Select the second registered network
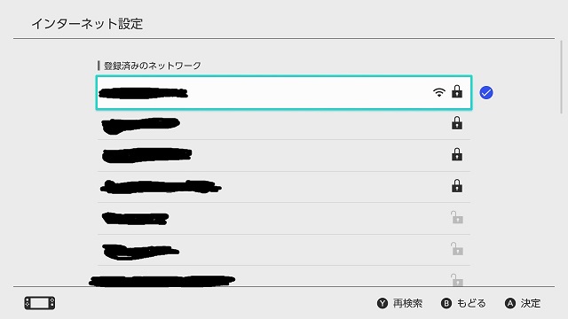Image resolution: width=568 pixels, height=319 pixels. 284,124
